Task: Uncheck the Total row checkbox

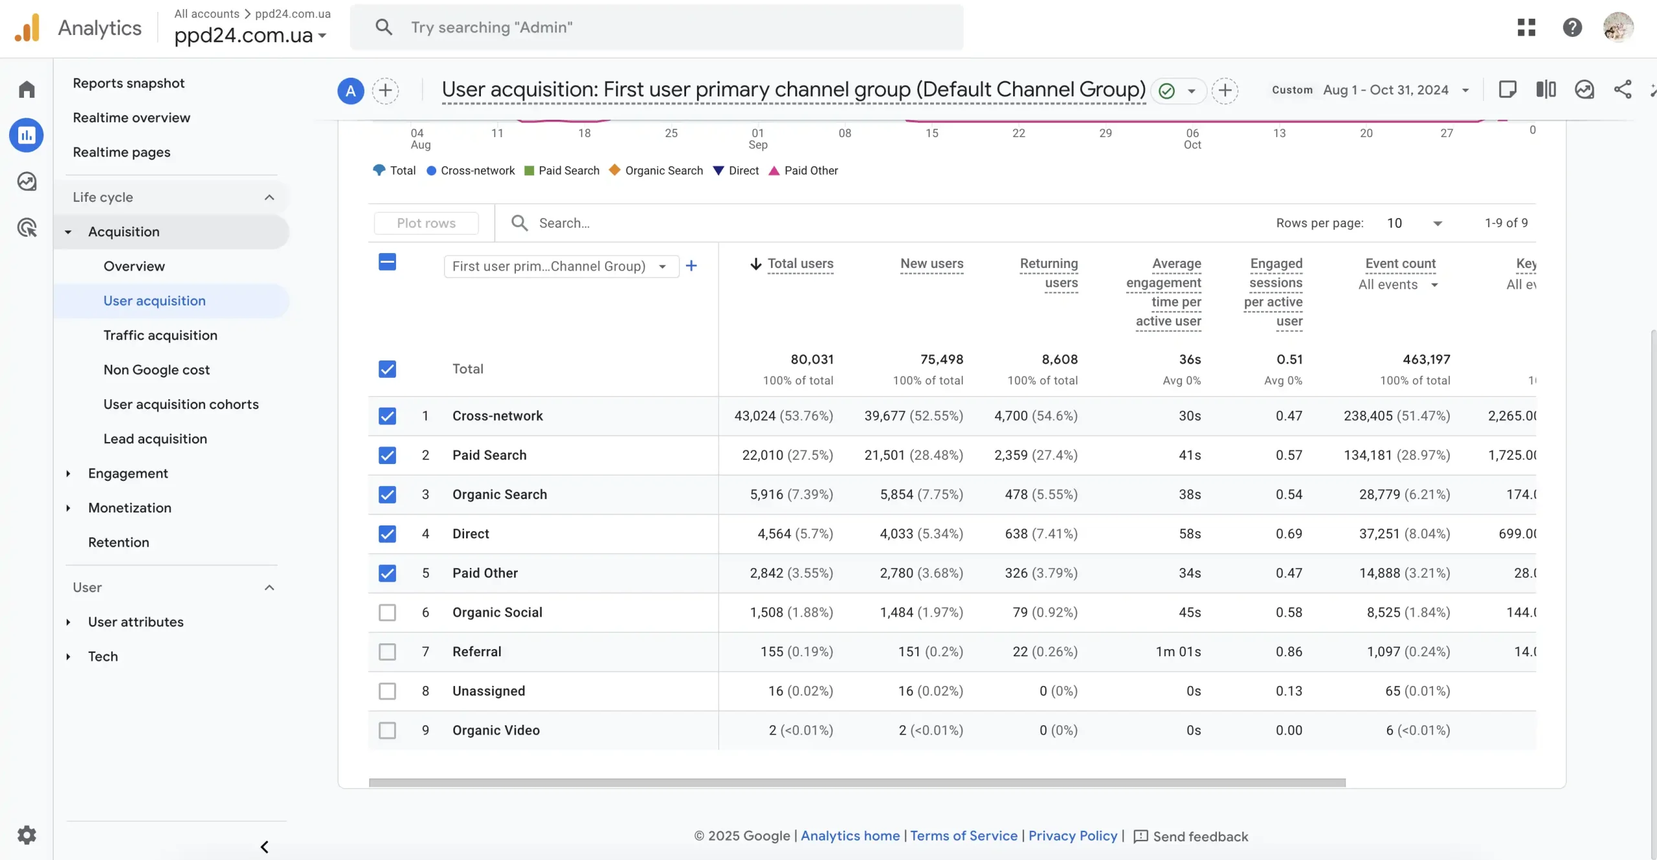Action: 387,369
